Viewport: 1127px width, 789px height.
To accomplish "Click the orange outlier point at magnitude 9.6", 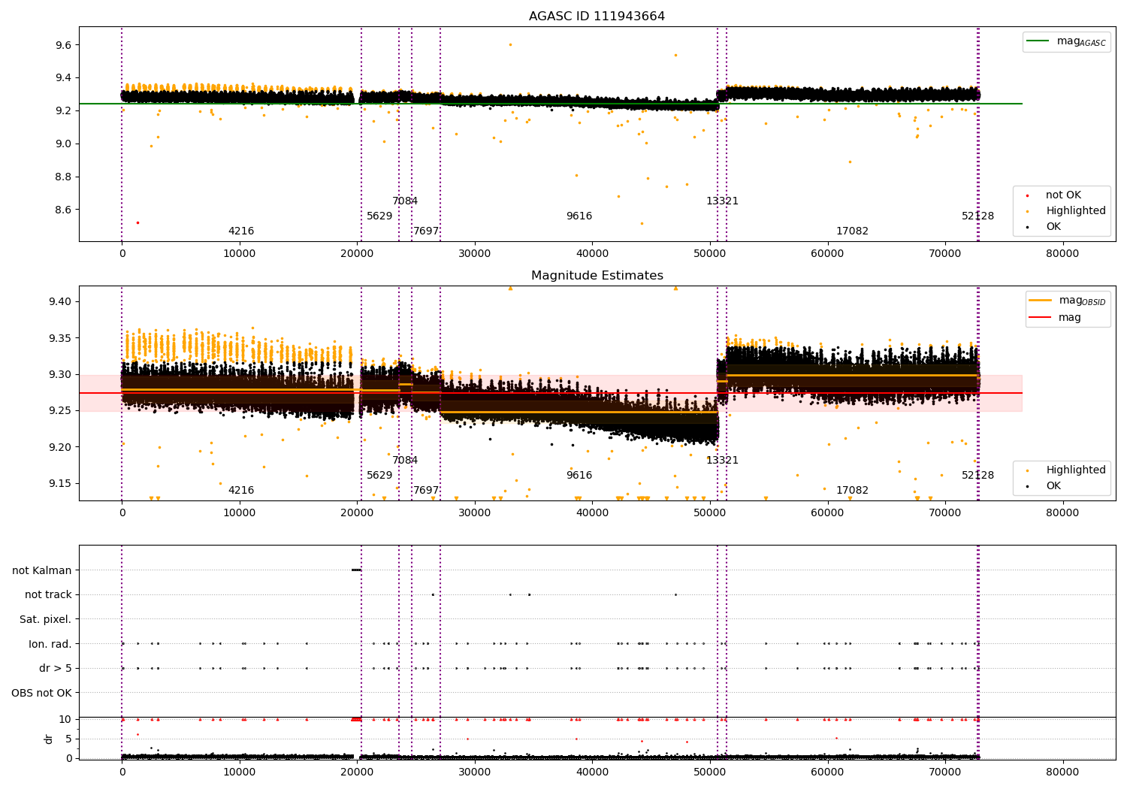I will tap(510, 44).
